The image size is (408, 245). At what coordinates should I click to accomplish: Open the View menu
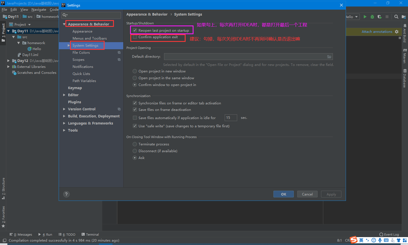pos(24,9)
